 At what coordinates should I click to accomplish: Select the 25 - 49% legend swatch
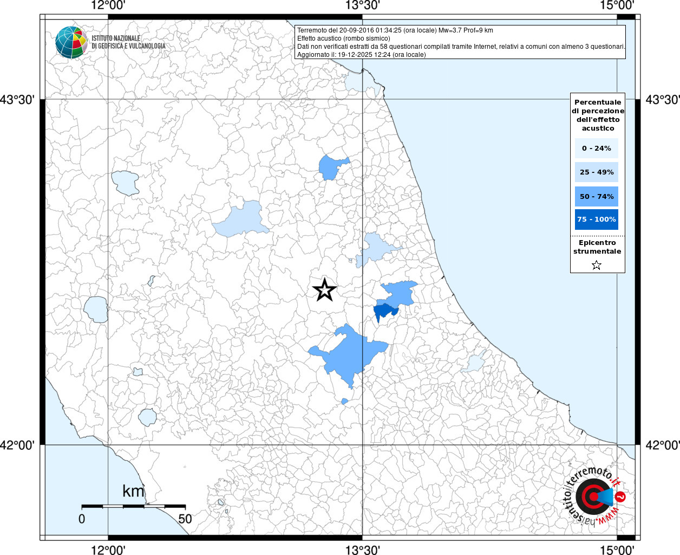tap(597, 172)
